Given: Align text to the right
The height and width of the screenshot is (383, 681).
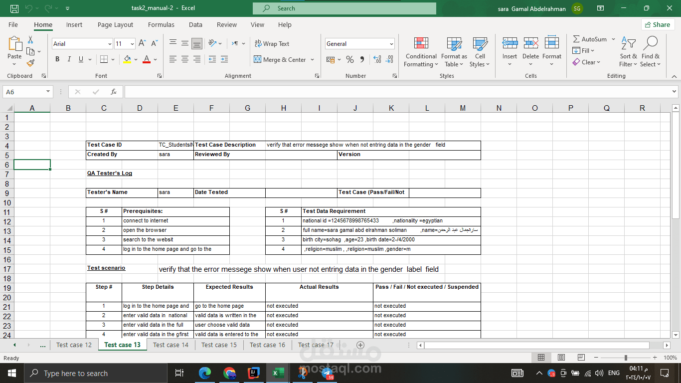Looking at the screenshot, I should pos(197,59).
